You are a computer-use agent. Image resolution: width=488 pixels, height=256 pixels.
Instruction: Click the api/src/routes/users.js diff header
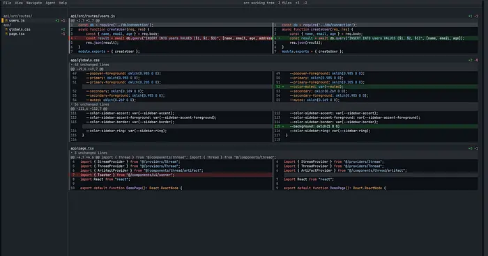pyautogui.click(x=93, y=16)
